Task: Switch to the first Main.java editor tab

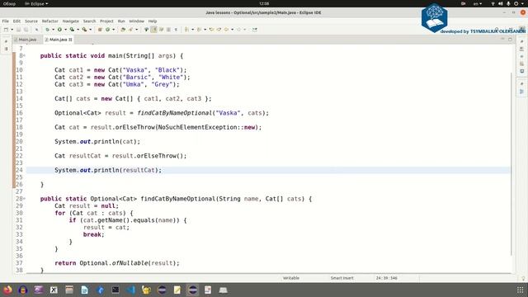Action: click(x=27, y=40)
